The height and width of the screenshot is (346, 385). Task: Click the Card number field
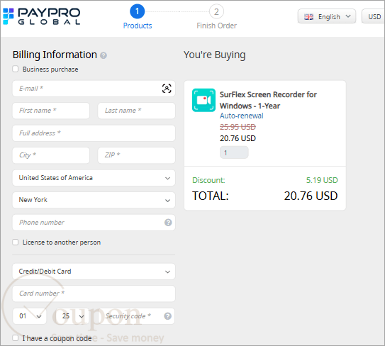(94, 294)
